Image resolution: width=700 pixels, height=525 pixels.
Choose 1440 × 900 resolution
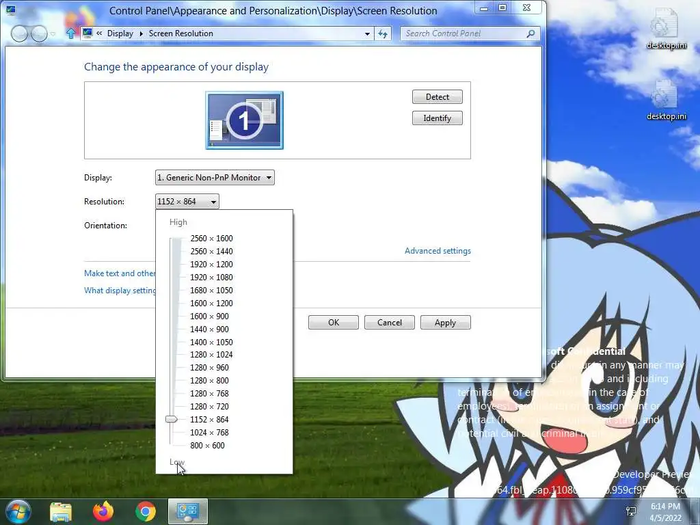(209, 329)
